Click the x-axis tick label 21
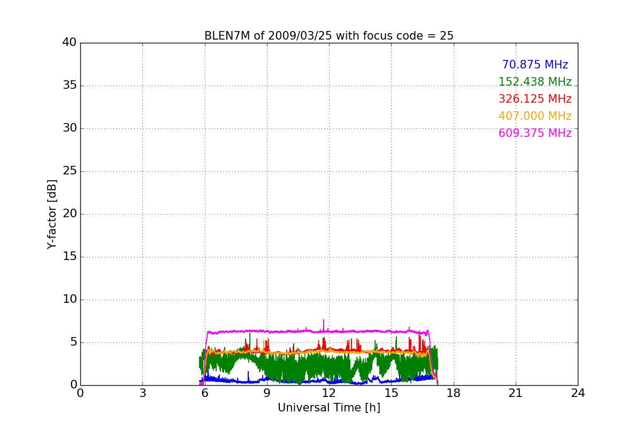642x428 pixels. coord(516,393)
